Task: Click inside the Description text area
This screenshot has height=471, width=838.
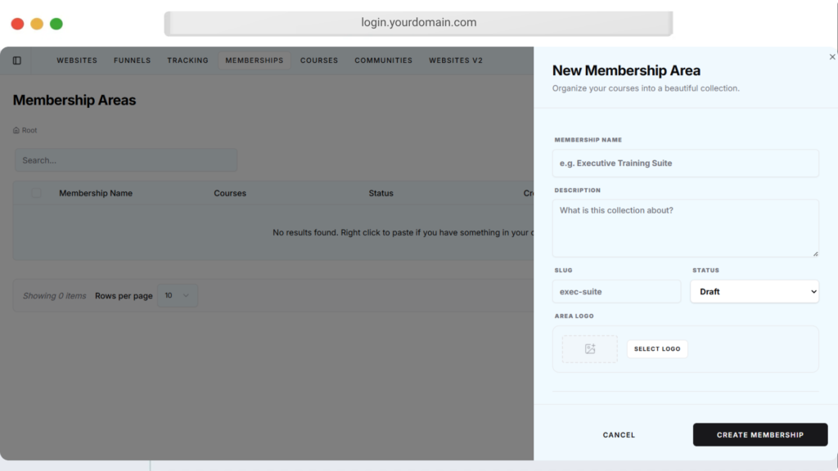Action: pos(685,228)
